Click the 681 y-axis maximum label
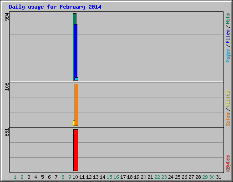233x182 pixels. (7, 132)
